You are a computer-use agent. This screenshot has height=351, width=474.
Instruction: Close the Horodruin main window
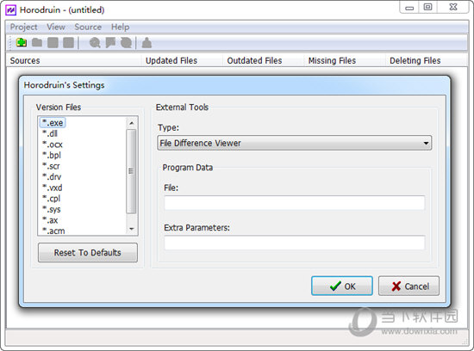(453, 7)
